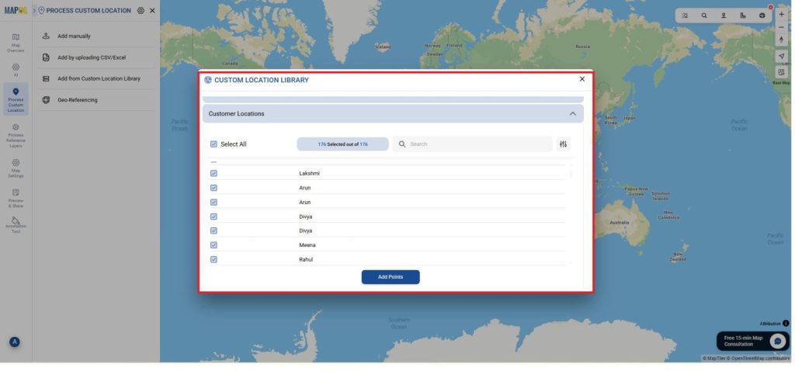Open the chat consultation bubble icon
Screen dimensions: 795x371
click(x=778, y=341)
